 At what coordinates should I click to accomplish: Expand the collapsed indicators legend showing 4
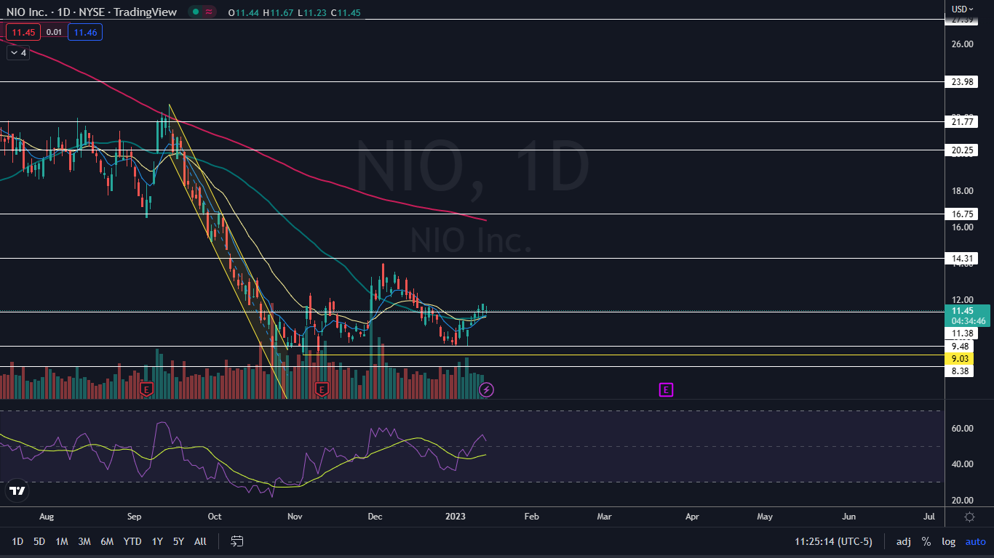(17, 52)
